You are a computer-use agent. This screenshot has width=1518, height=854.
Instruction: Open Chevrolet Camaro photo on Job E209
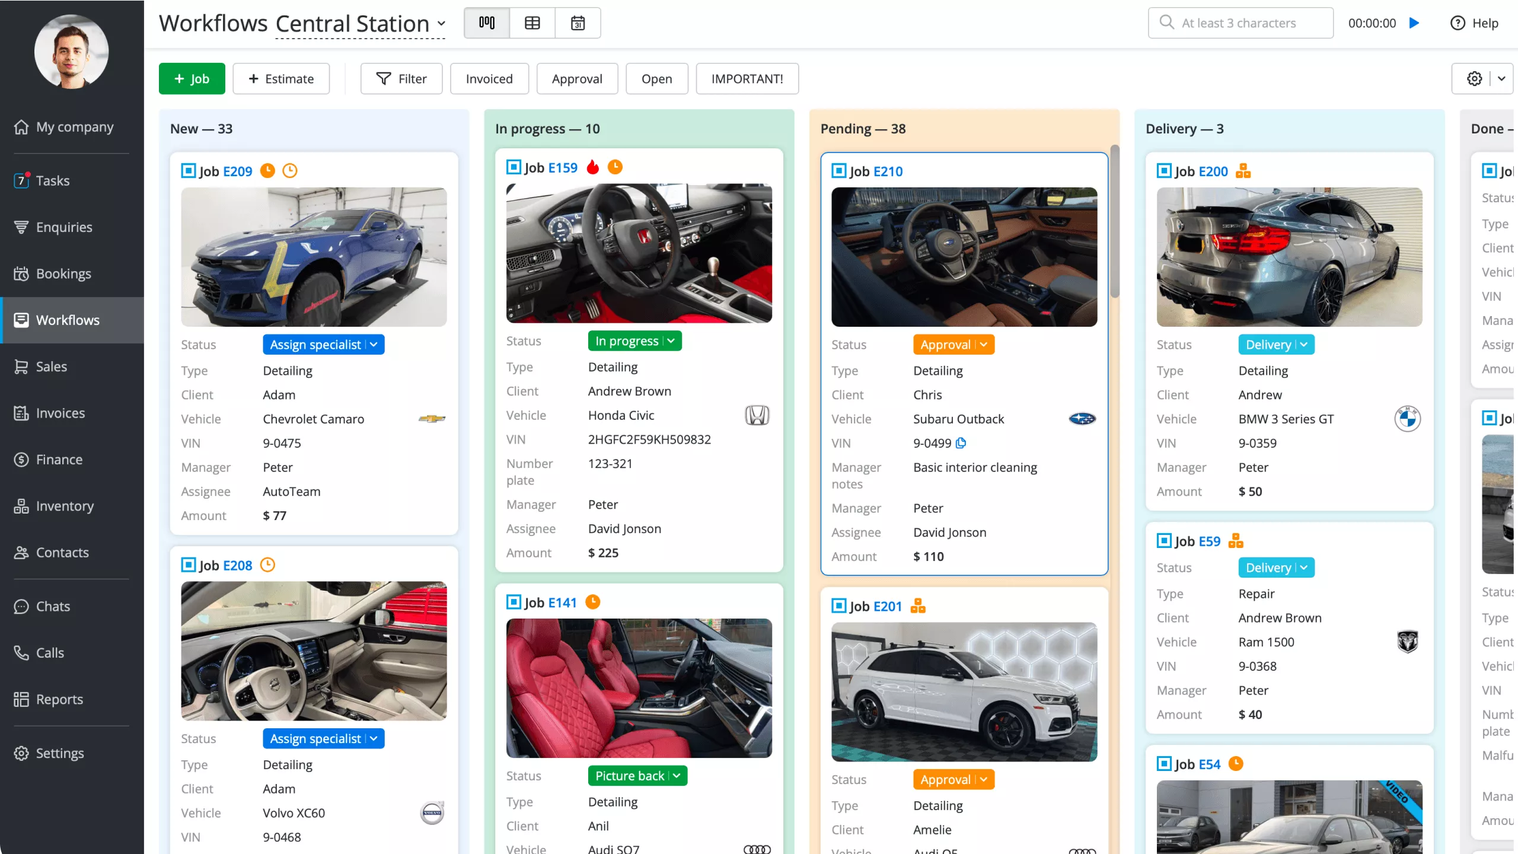314,257
